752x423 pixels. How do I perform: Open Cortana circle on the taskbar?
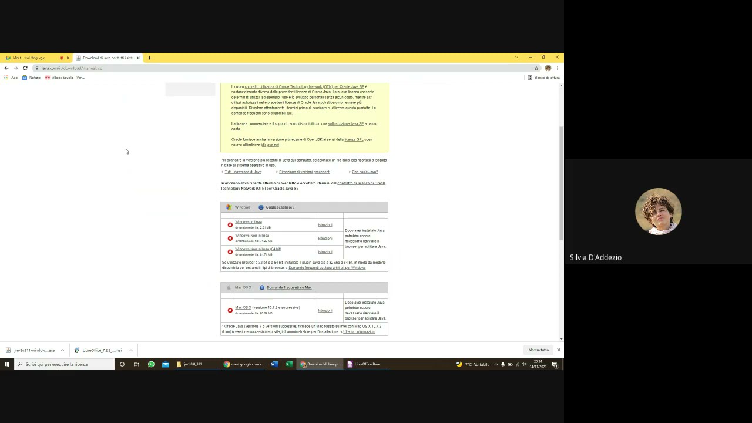pos(122,364)
